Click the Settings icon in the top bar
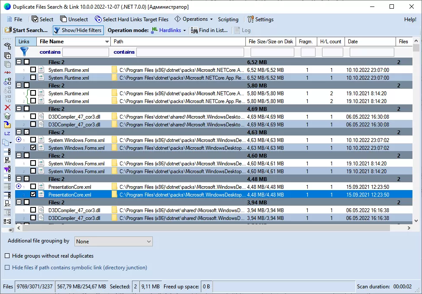422x294 pixels. pyautogui.click(x=250, y=19)
